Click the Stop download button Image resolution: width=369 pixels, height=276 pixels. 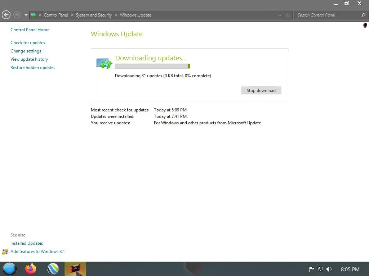coord(261,90)
